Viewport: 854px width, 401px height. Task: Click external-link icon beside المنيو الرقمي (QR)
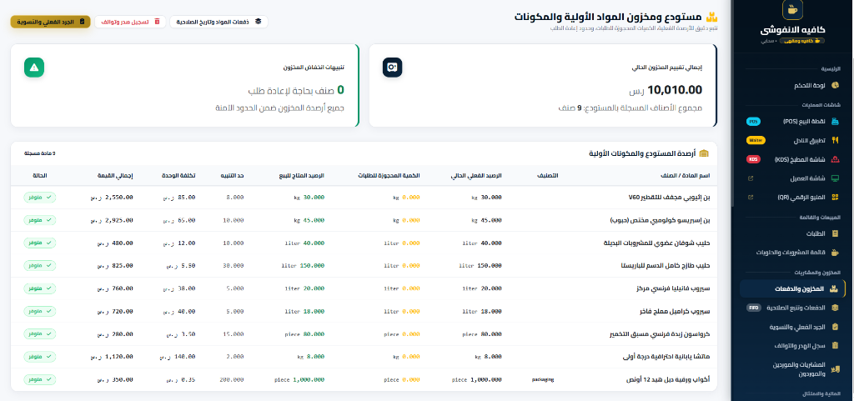point(751,197)
